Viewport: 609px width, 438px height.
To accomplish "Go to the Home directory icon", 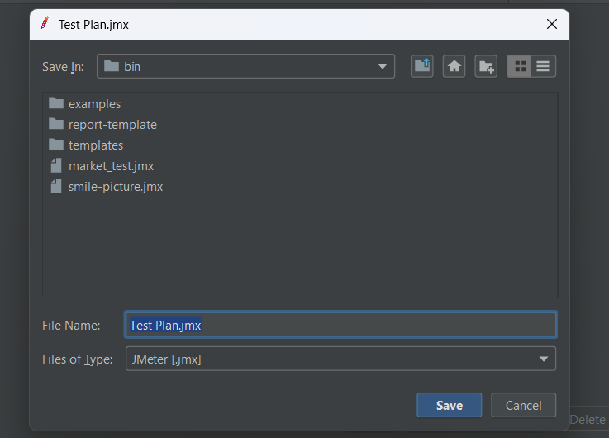I will [454, 67].
